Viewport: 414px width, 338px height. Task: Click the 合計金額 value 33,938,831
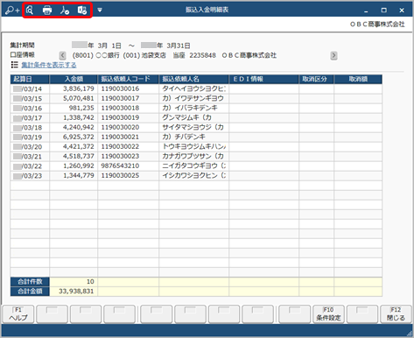tap(74, 292)
